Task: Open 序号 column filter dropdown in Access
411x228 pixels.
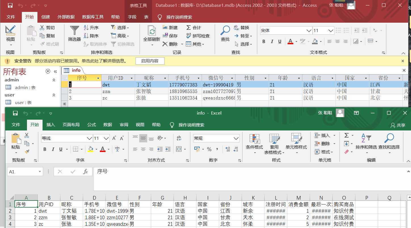Action: (x=98, y=78)
